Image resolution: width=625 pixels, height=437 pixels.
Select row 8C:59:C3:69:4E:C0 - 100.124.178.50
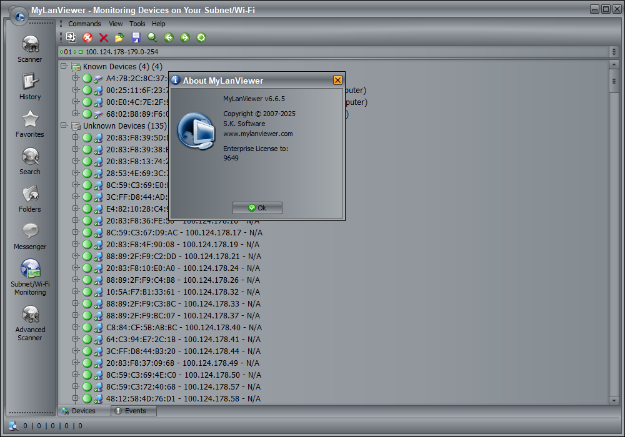click(183, 375)
